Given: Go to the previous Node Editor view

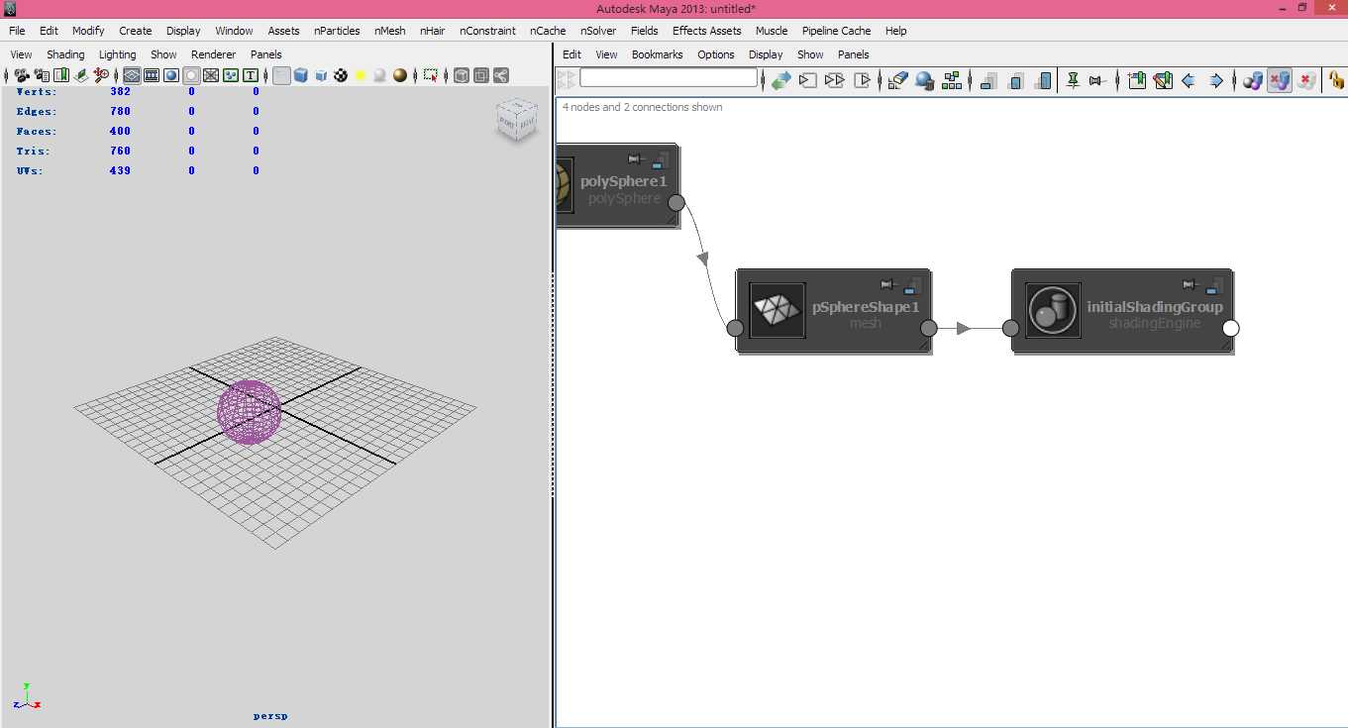Looking at the screenshot, I should [x=1189, y=80].
